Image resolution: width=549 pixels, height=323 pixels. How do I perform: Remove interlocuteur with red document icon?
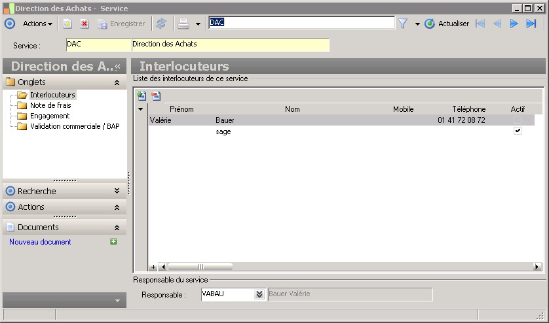tap(156, 95)
